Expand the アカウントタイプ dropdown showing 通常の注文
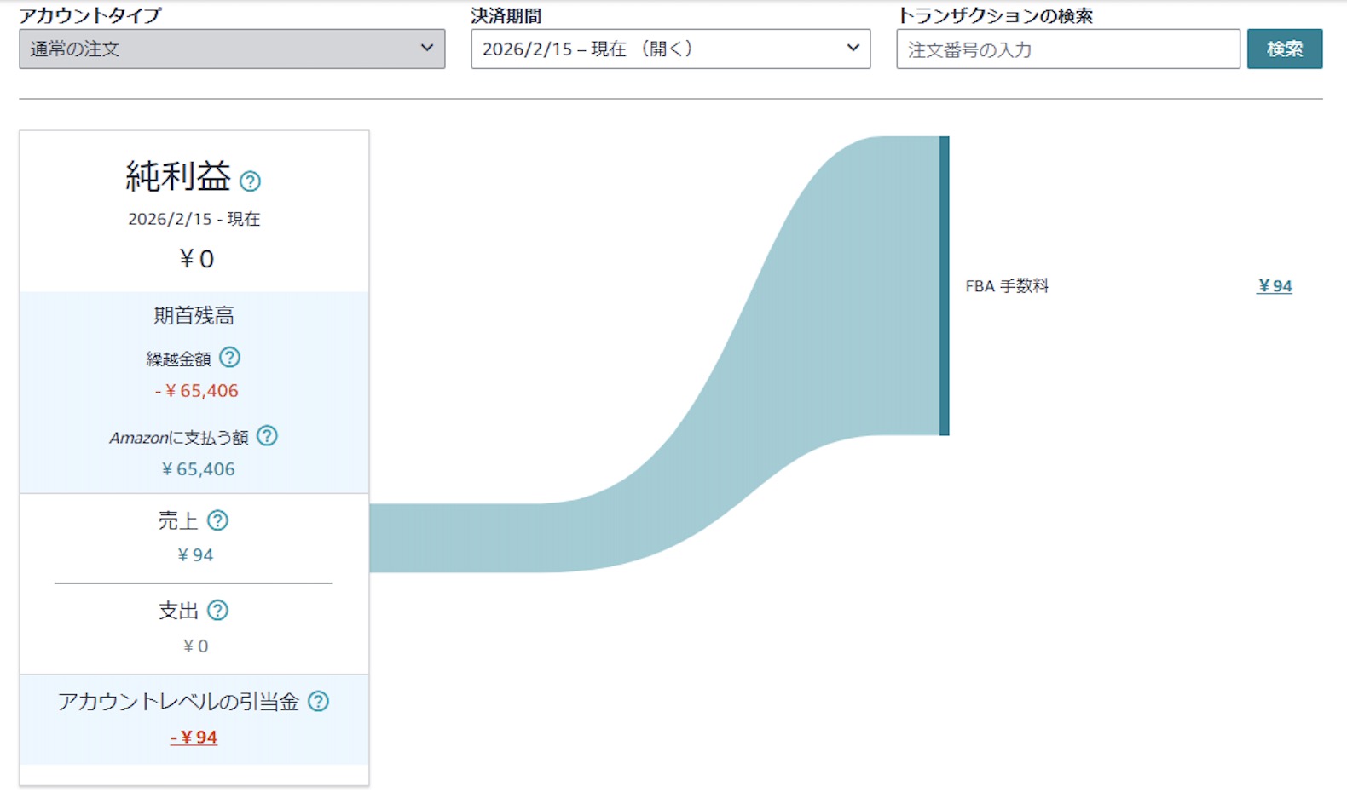Screen dimensions: 1347x804 pos(232,49)
